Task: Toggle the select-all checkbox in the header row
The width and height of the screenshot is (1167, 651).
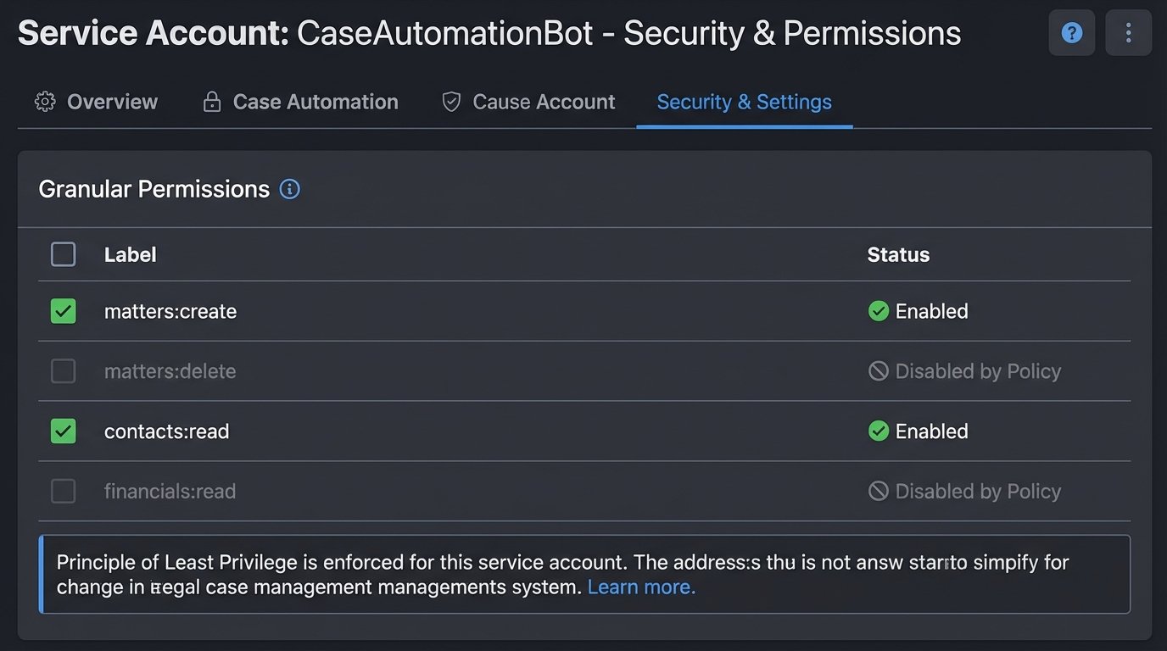Action: (63, 253)
